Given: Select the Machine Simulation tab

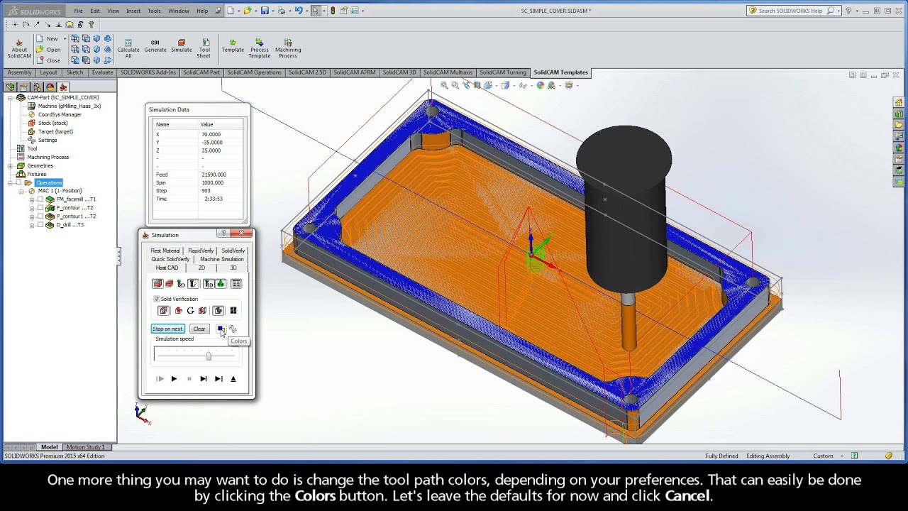Looking at the screenshot, I should (221, 259).
